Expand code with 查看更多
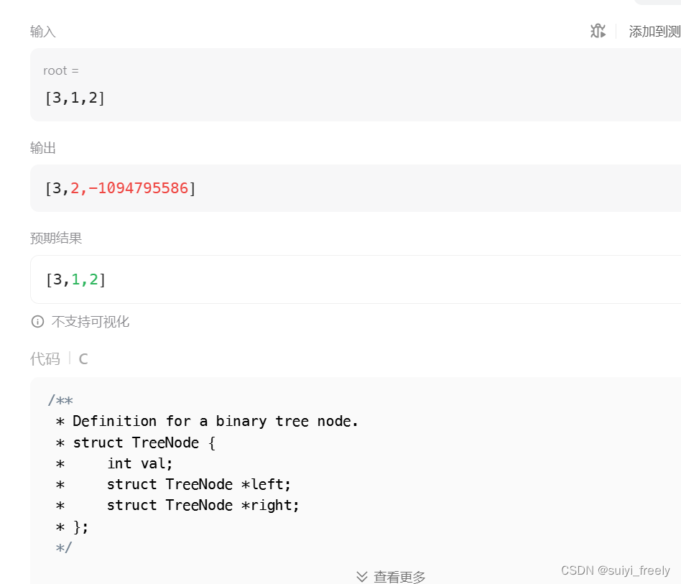 [391, 577]
